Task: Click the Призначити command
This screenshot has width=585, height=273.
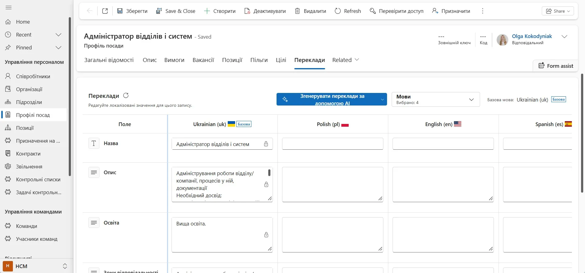Action: point(451,11)
